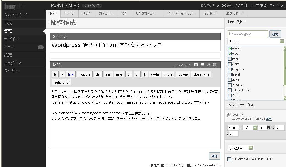
Task: Switch to the リンク tab
Action: pos(87,13)
